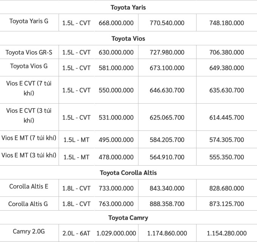Click the 888.358.700 price for Altis G

pos(167,204)
